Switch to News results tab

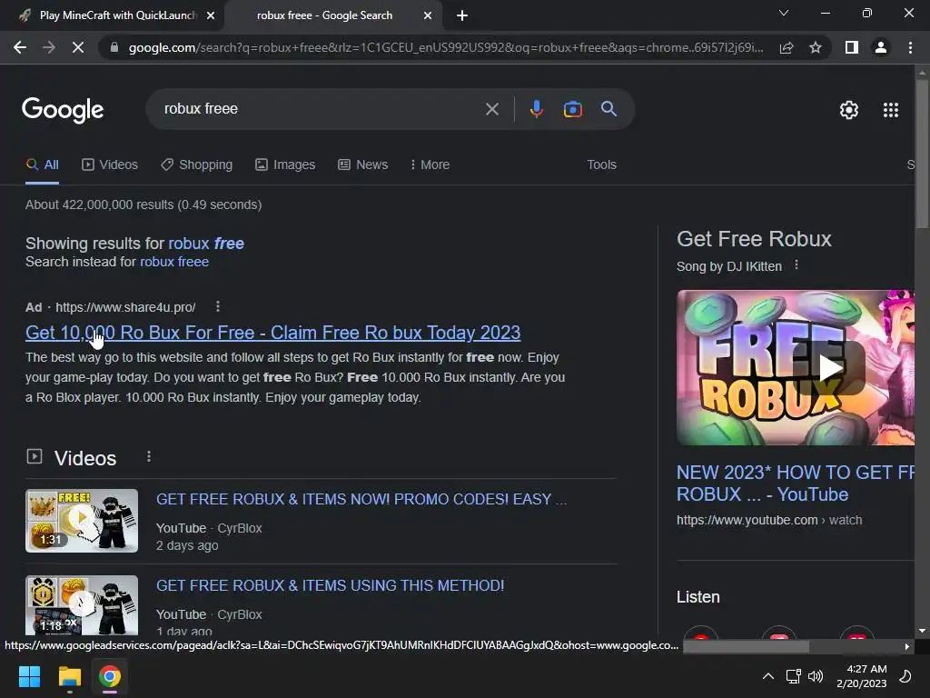(362, 165)
